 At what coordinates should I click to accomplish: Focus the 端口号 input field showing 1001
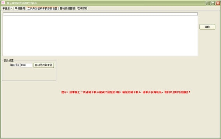(x=26, y=65)
